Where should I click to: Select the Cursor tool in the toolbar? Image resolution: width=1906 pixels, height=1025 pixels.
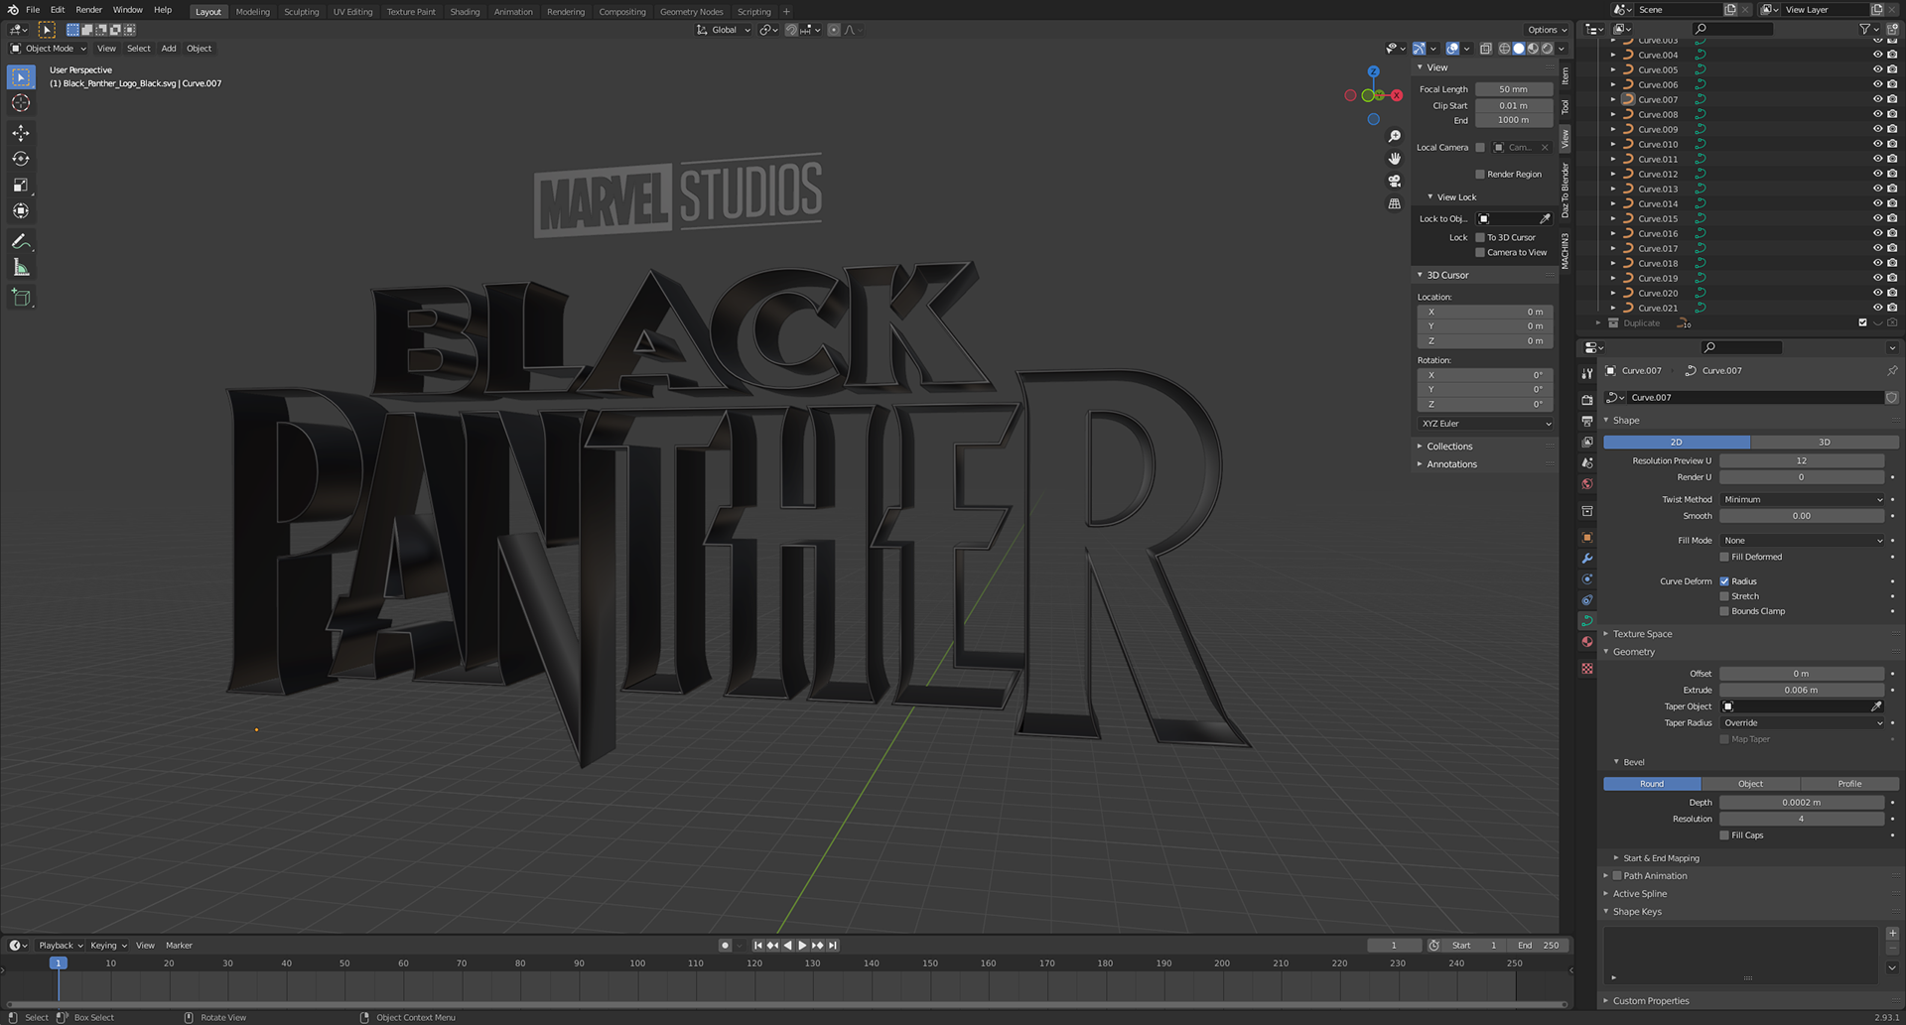(21, 103)
